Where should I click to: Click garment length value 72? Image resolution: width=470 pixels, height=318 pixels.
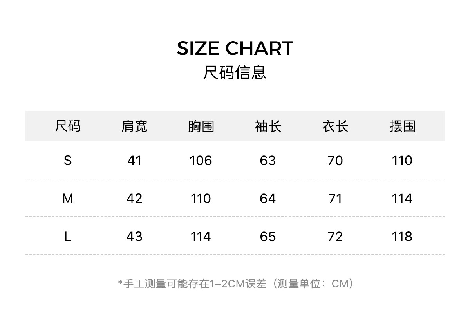(x=335, y=237)
